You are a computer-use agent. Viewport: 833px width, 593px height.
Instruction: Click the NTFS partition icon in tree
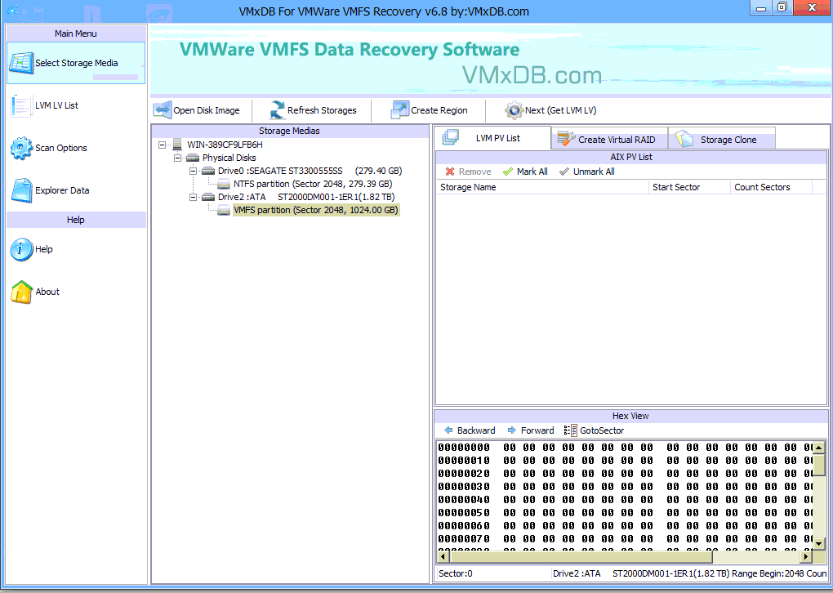point(224,184)
